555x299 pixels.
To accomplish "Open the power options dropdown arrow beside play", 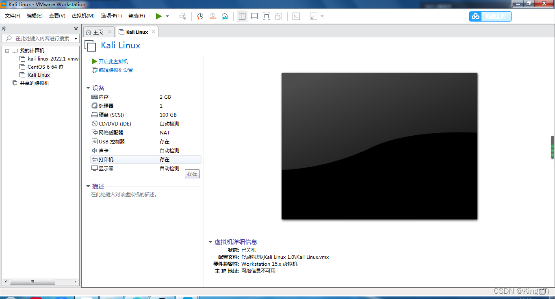I will pos(167,16).
